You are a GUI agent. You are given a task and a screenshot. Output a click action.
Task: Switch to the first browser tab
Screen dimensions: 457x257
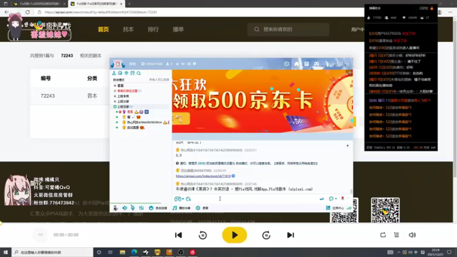tap(39, 4)
